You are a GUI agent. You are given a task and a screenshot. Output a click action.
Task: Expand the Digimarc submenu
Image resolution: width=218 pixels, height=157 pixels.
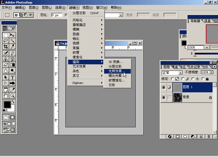click(86, 83)
